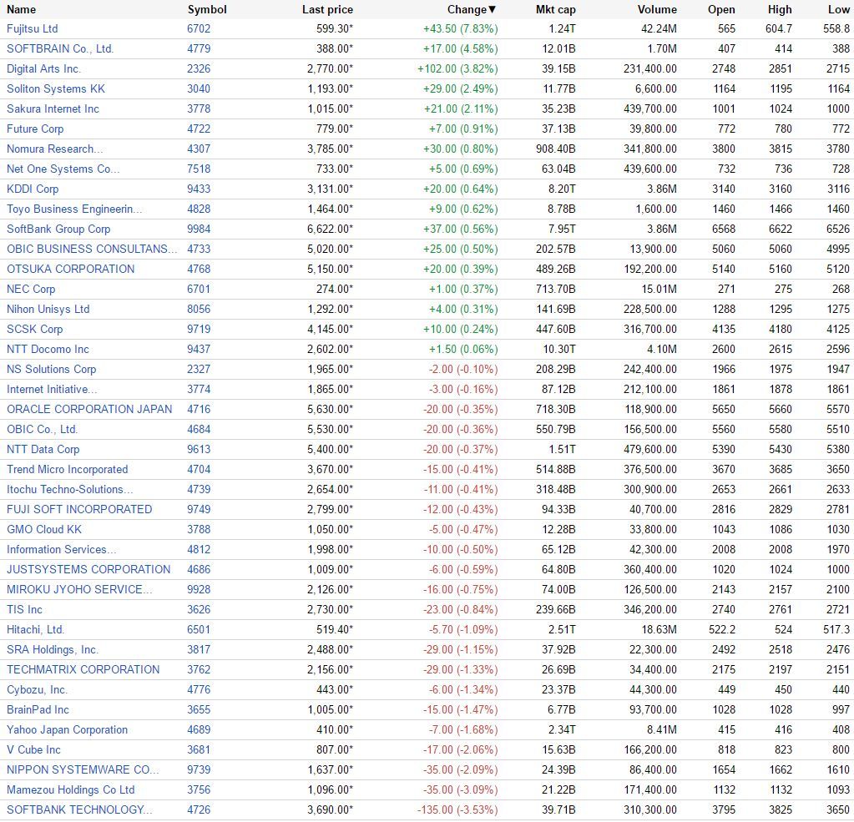Open SRA Holdings, Inc. link
Image resolution: width=854 pixels, height=822 pixels.
point(53,650)
